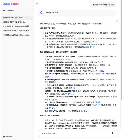
Task: Open citation [2] after "回复116"
Action: point(74,88)
